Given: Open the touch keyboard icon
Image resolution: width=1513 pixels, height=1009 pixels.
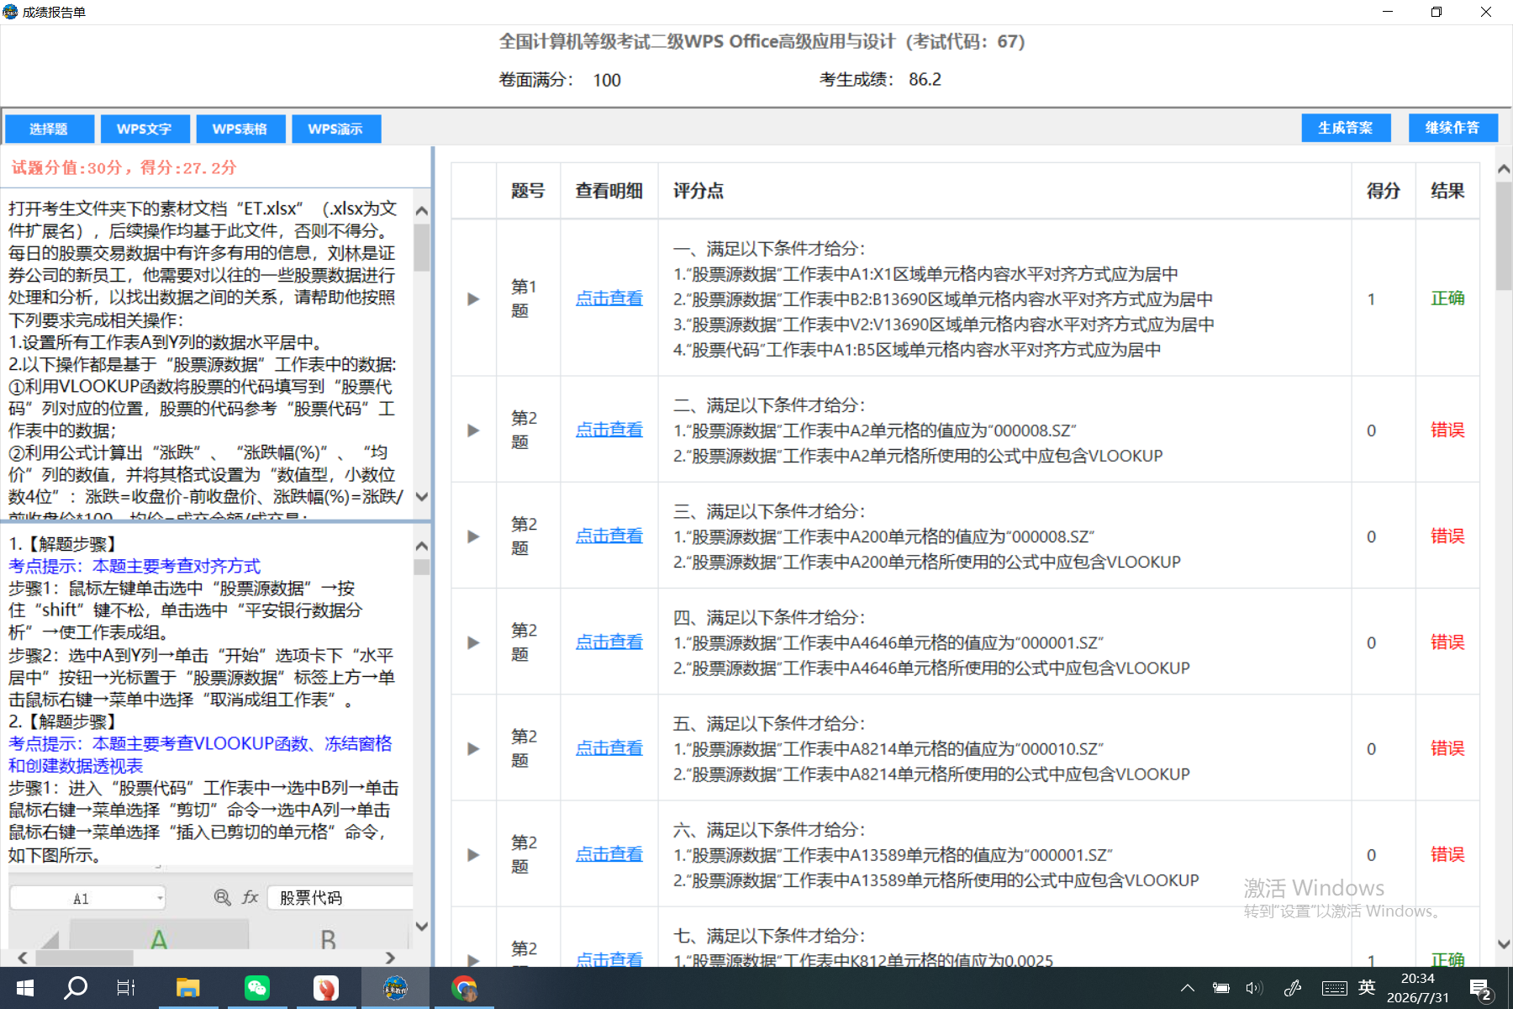Looking at the screenshot, I should click(1334, 988).
